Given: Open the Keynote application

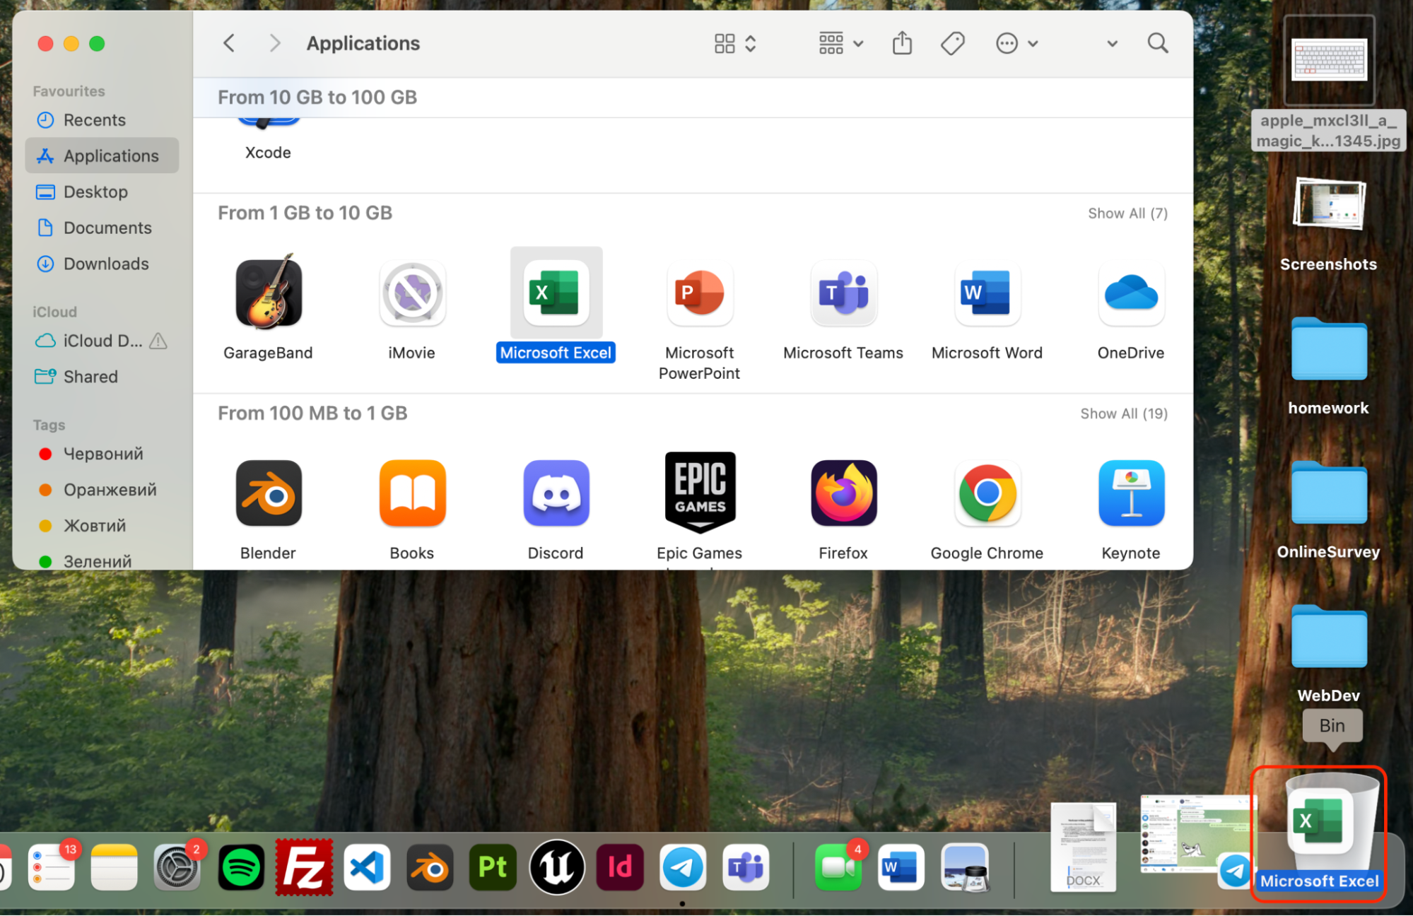Looking at the screenshot, I should 1130,493.
